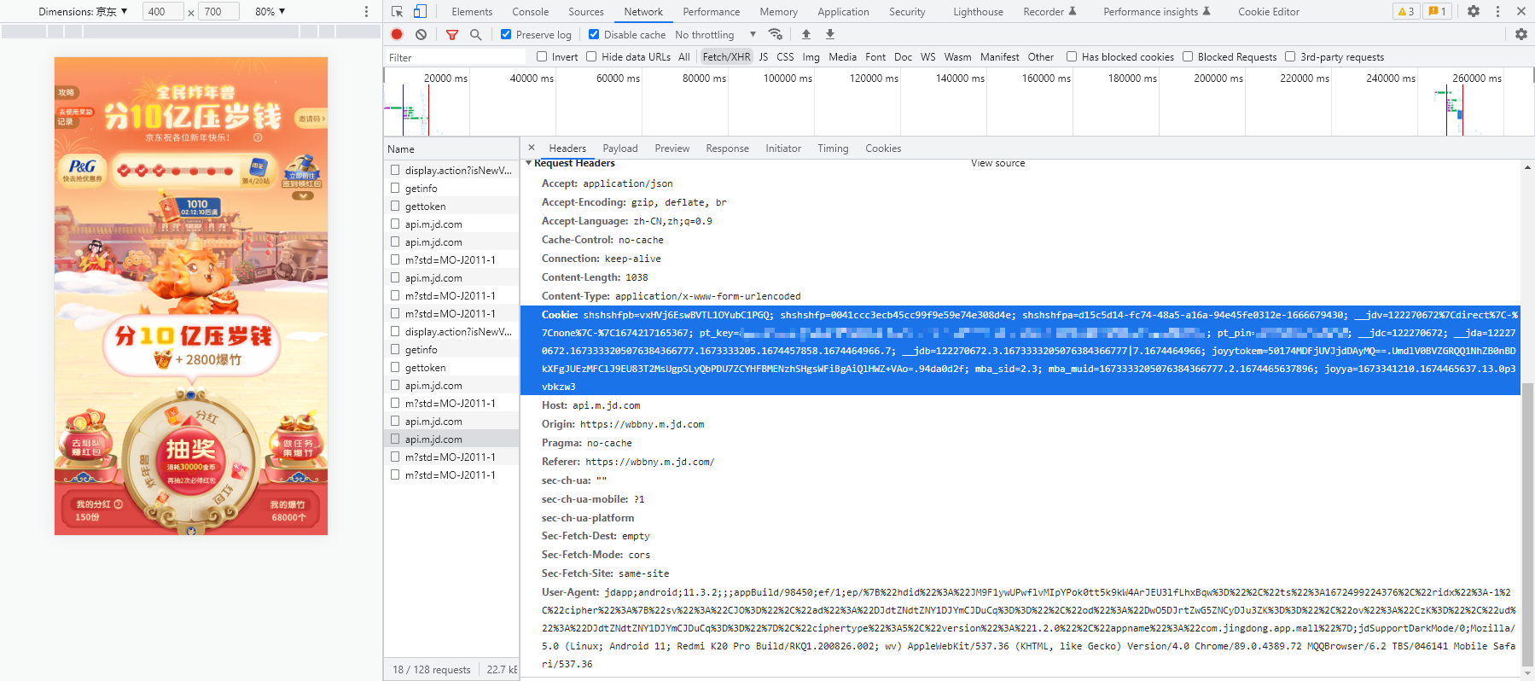This screenshot has width=1535, height=681.
Task: Open network settings gear icon
Action: [x=1520, y=34]
